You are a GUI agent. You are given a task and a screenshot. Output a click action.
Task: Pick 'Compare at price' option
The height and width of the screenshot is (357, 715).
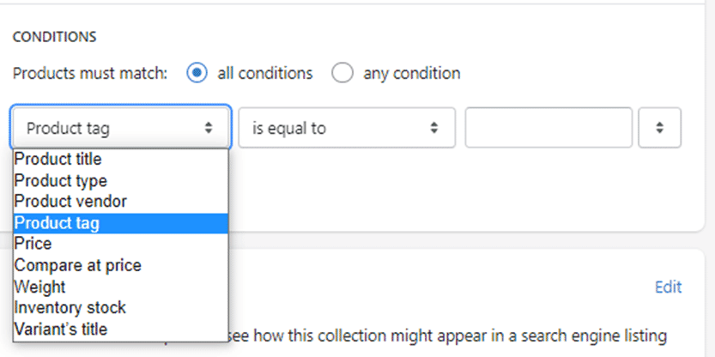(121, 265)
